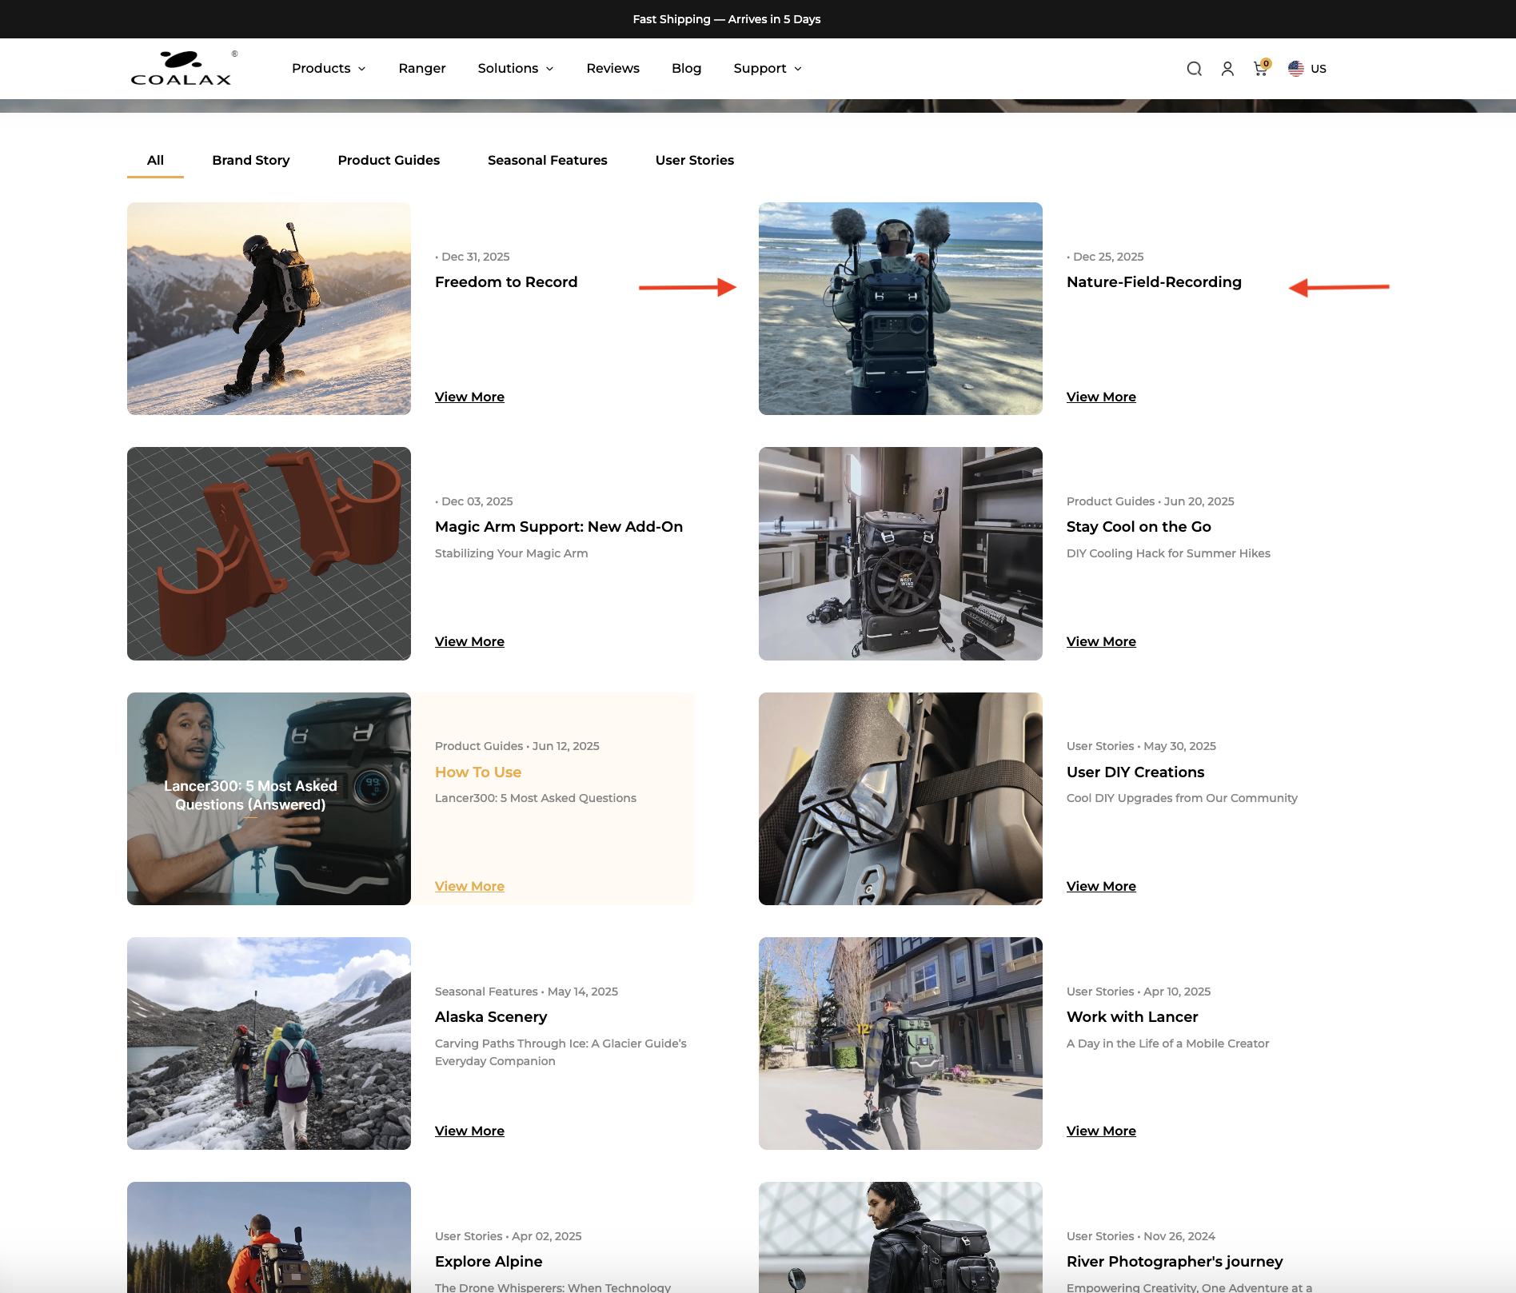Click the snowboarder thumbnail image

coord(269,309)
